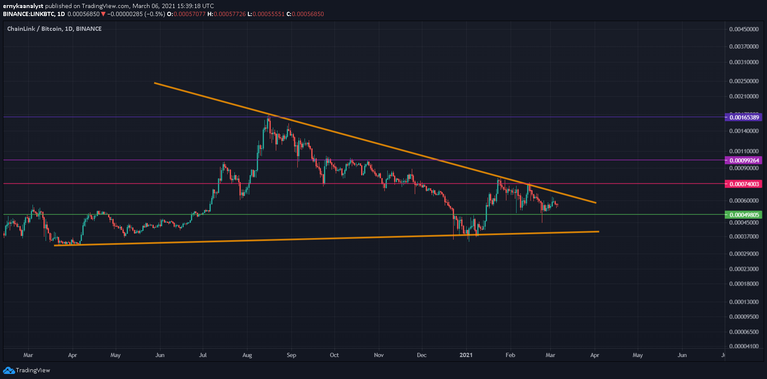Image resolution: width=767 pixels, height=379 pixels.
Task: Select the purple 0.00165389 price label
Action: [x=743, y=117]
